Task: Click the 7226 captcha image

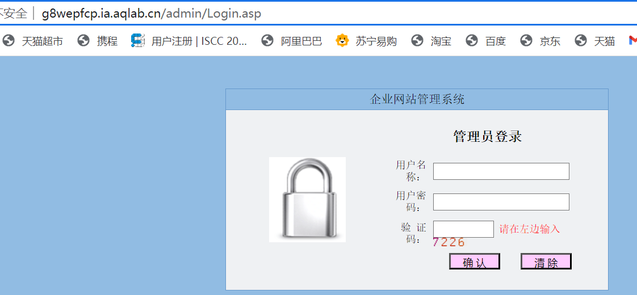Action: [x=449, y=243]
